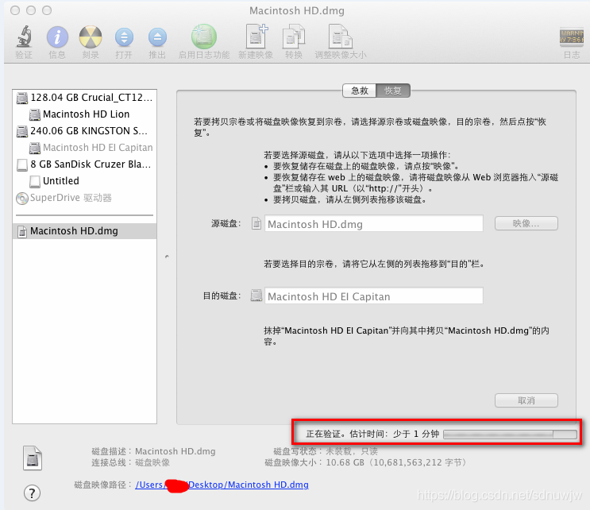
Task: Click Resize Image (调整映像大小) icon
Action: 340,37
